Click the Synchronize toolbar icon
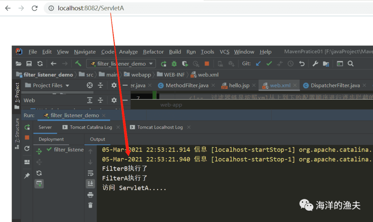This screenshot has width=373, height=222. [x=40, y=64]
